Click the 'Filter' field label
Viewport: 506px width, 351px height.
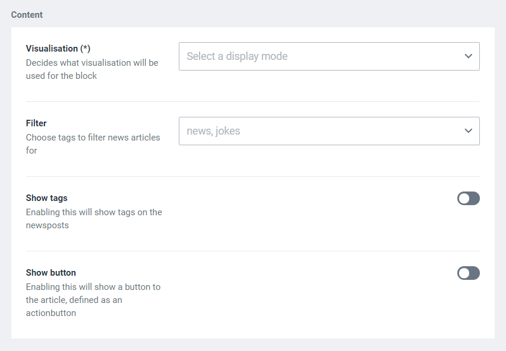coord(36,123)
